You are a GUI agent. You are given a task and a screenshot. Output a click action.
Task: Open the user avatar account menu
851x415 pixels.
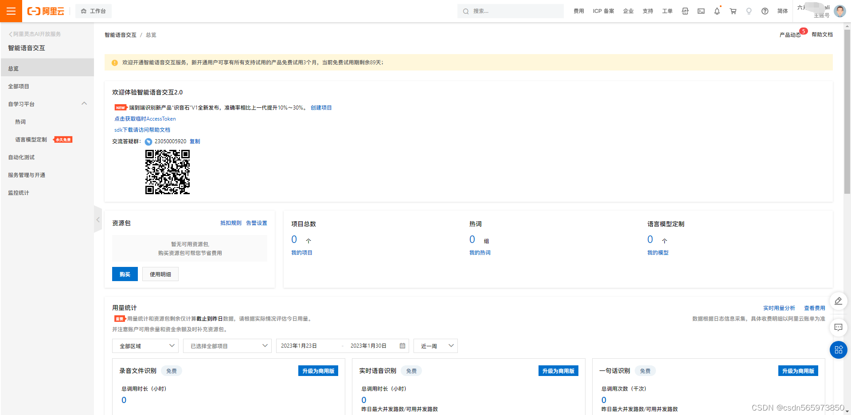[840, 11]
